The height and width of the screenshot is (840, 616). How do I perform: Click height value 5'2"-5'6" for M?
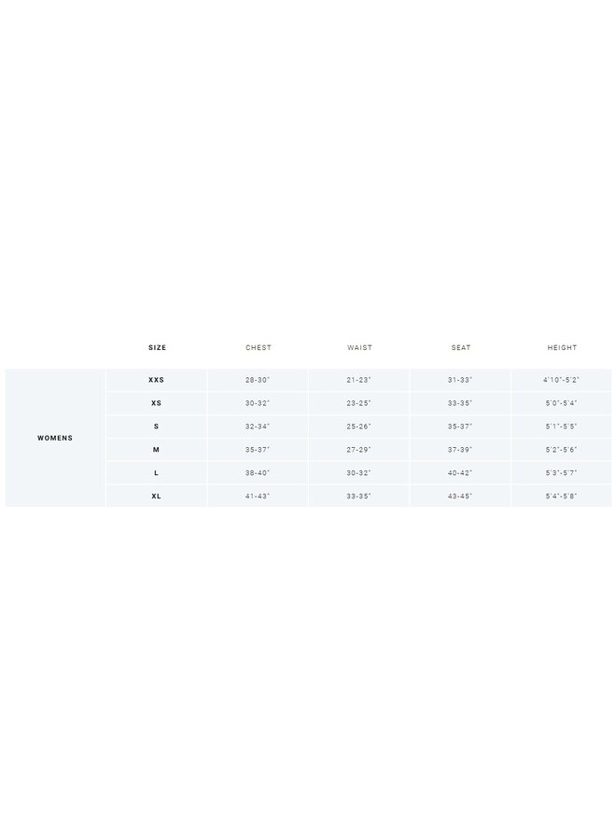click(562, 450)
